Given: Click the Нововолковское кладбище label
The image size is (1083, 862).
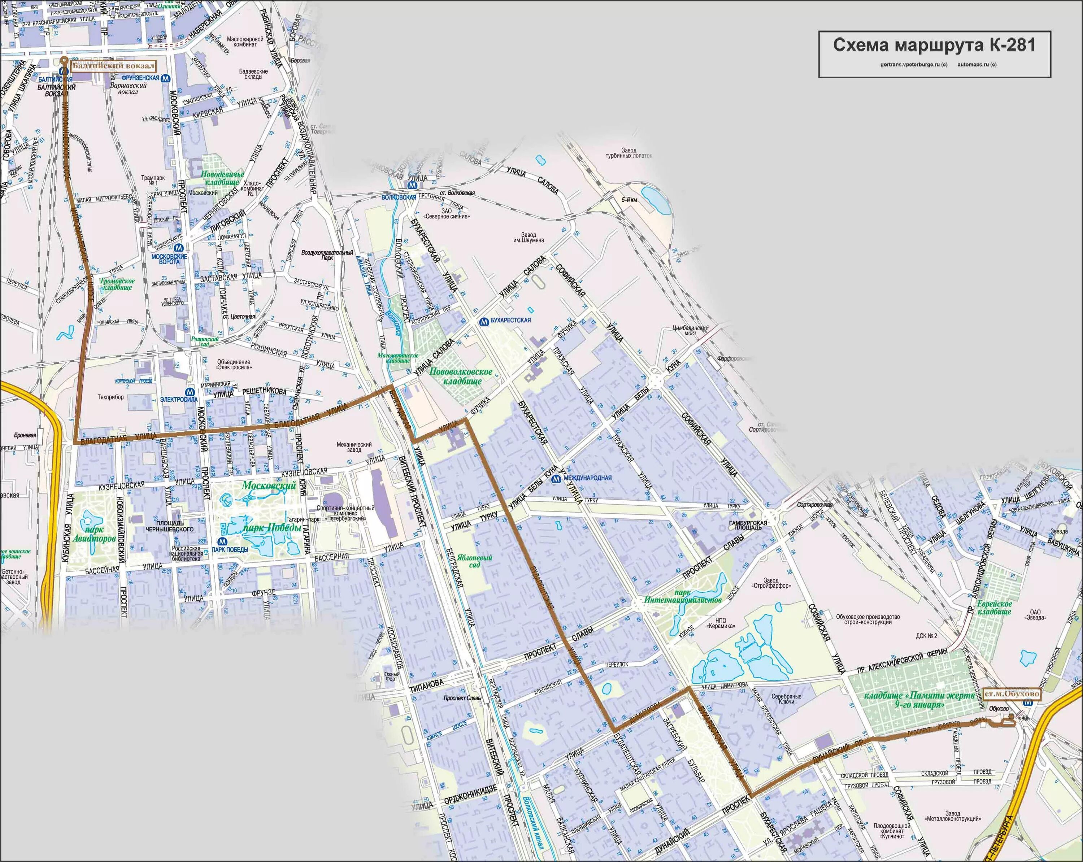Looking at the screenshot, I should tap(461, 376).
